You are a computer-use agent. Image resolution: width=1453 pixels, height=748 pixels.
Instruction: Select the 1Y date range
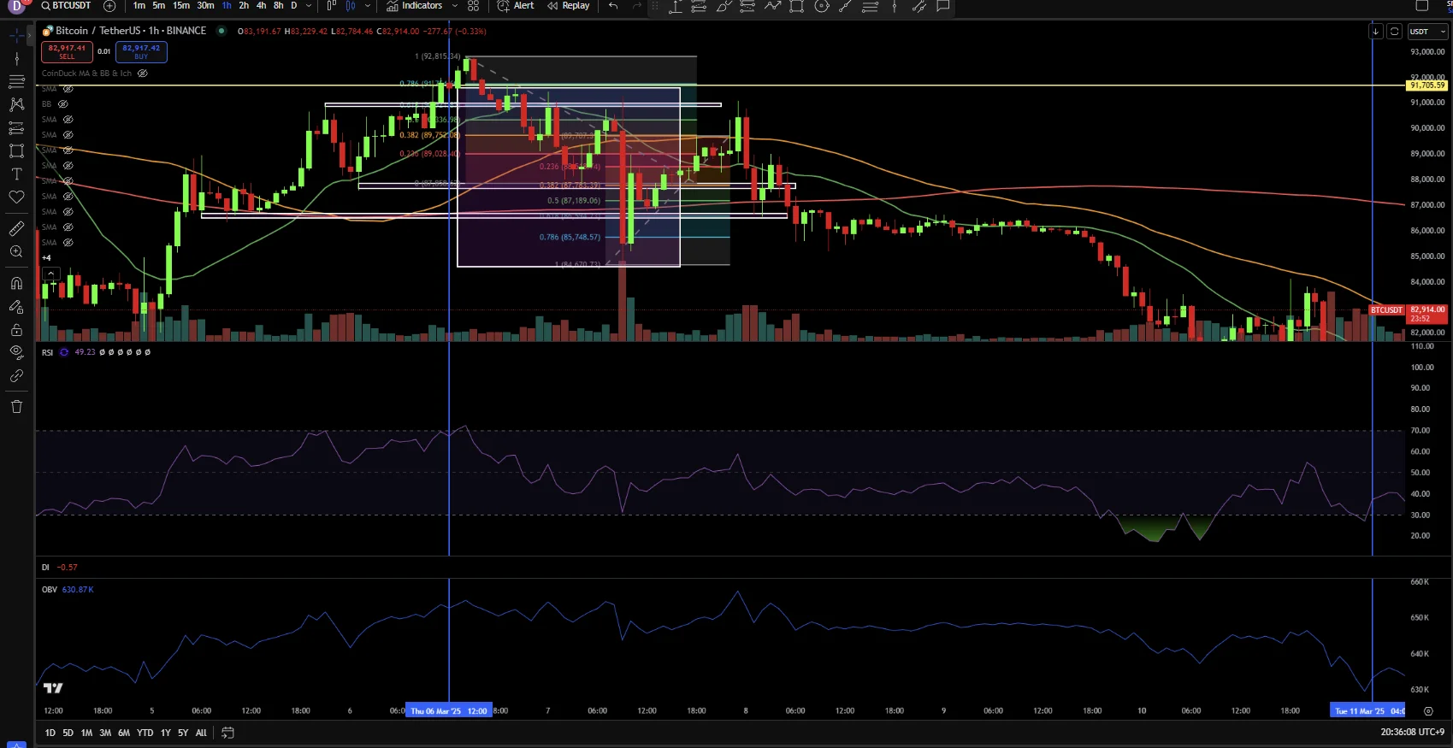tap(165, 733)
